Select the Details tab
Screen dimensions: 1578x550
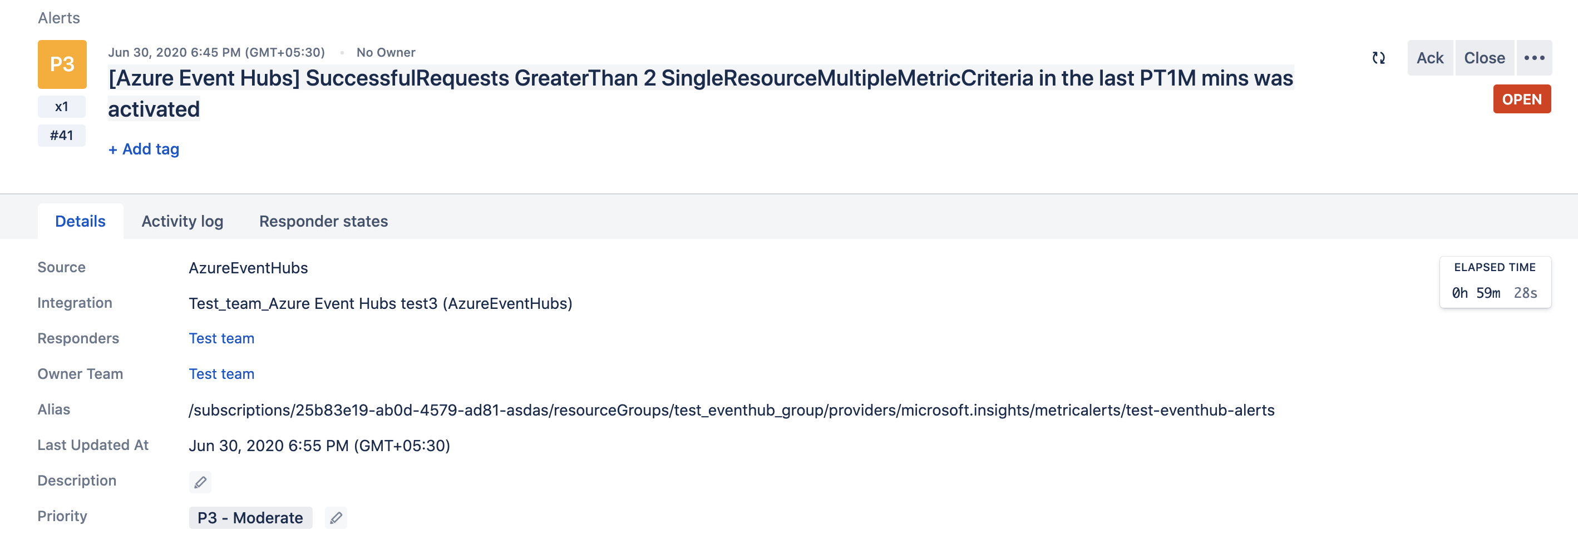click(x=80, y=221)
